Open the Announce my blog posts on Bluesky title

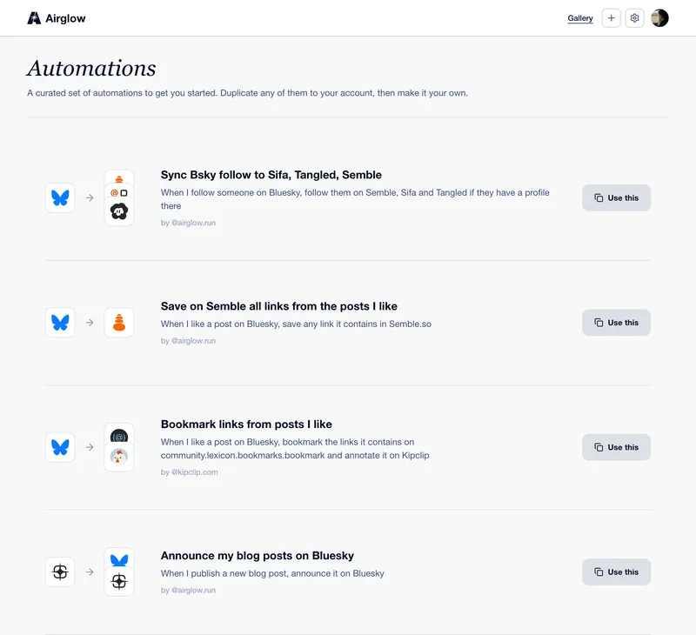tap(258, 556)
